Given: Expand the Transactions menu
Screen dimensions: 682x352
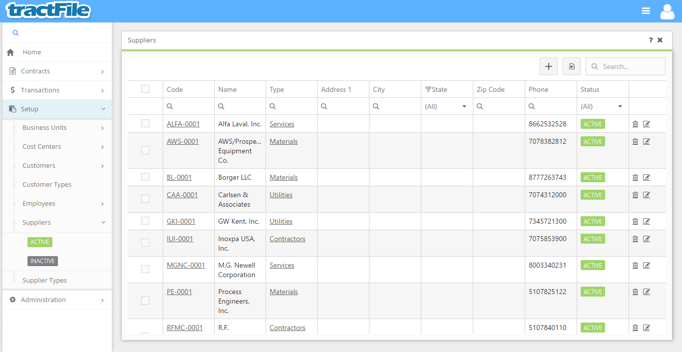Looking at the screenshot, I should [57, 90].
